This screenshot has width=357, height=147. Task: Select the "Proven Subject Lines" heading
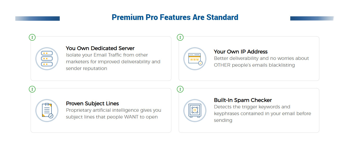point(92,103)
